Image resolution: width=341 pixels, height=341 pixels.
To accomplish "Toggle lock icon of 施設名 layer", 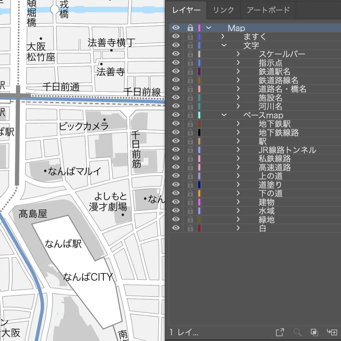I will [190, 97].
